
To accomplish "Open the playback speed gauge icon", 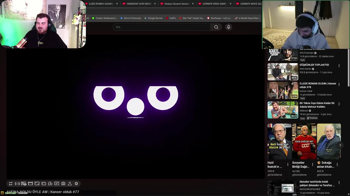I will click(50, 184).
